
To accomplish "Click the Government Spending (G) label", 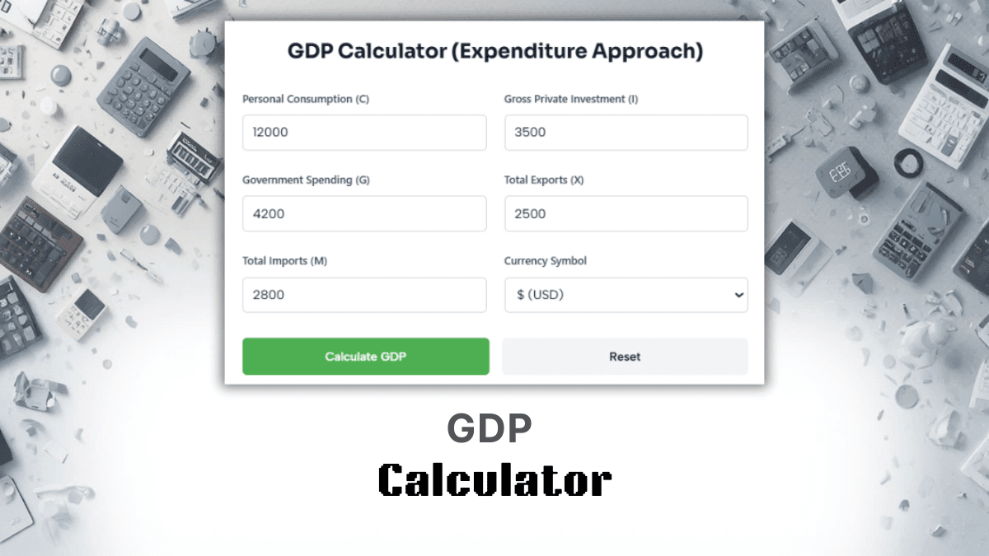I will click(x=306, y=180).
